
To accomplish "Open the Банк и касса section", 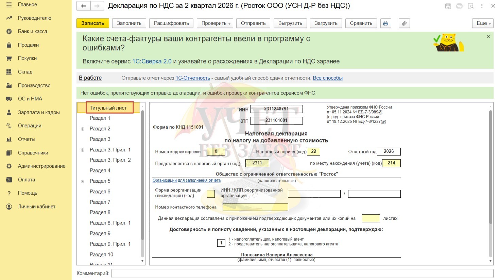I will pos(32,31).
